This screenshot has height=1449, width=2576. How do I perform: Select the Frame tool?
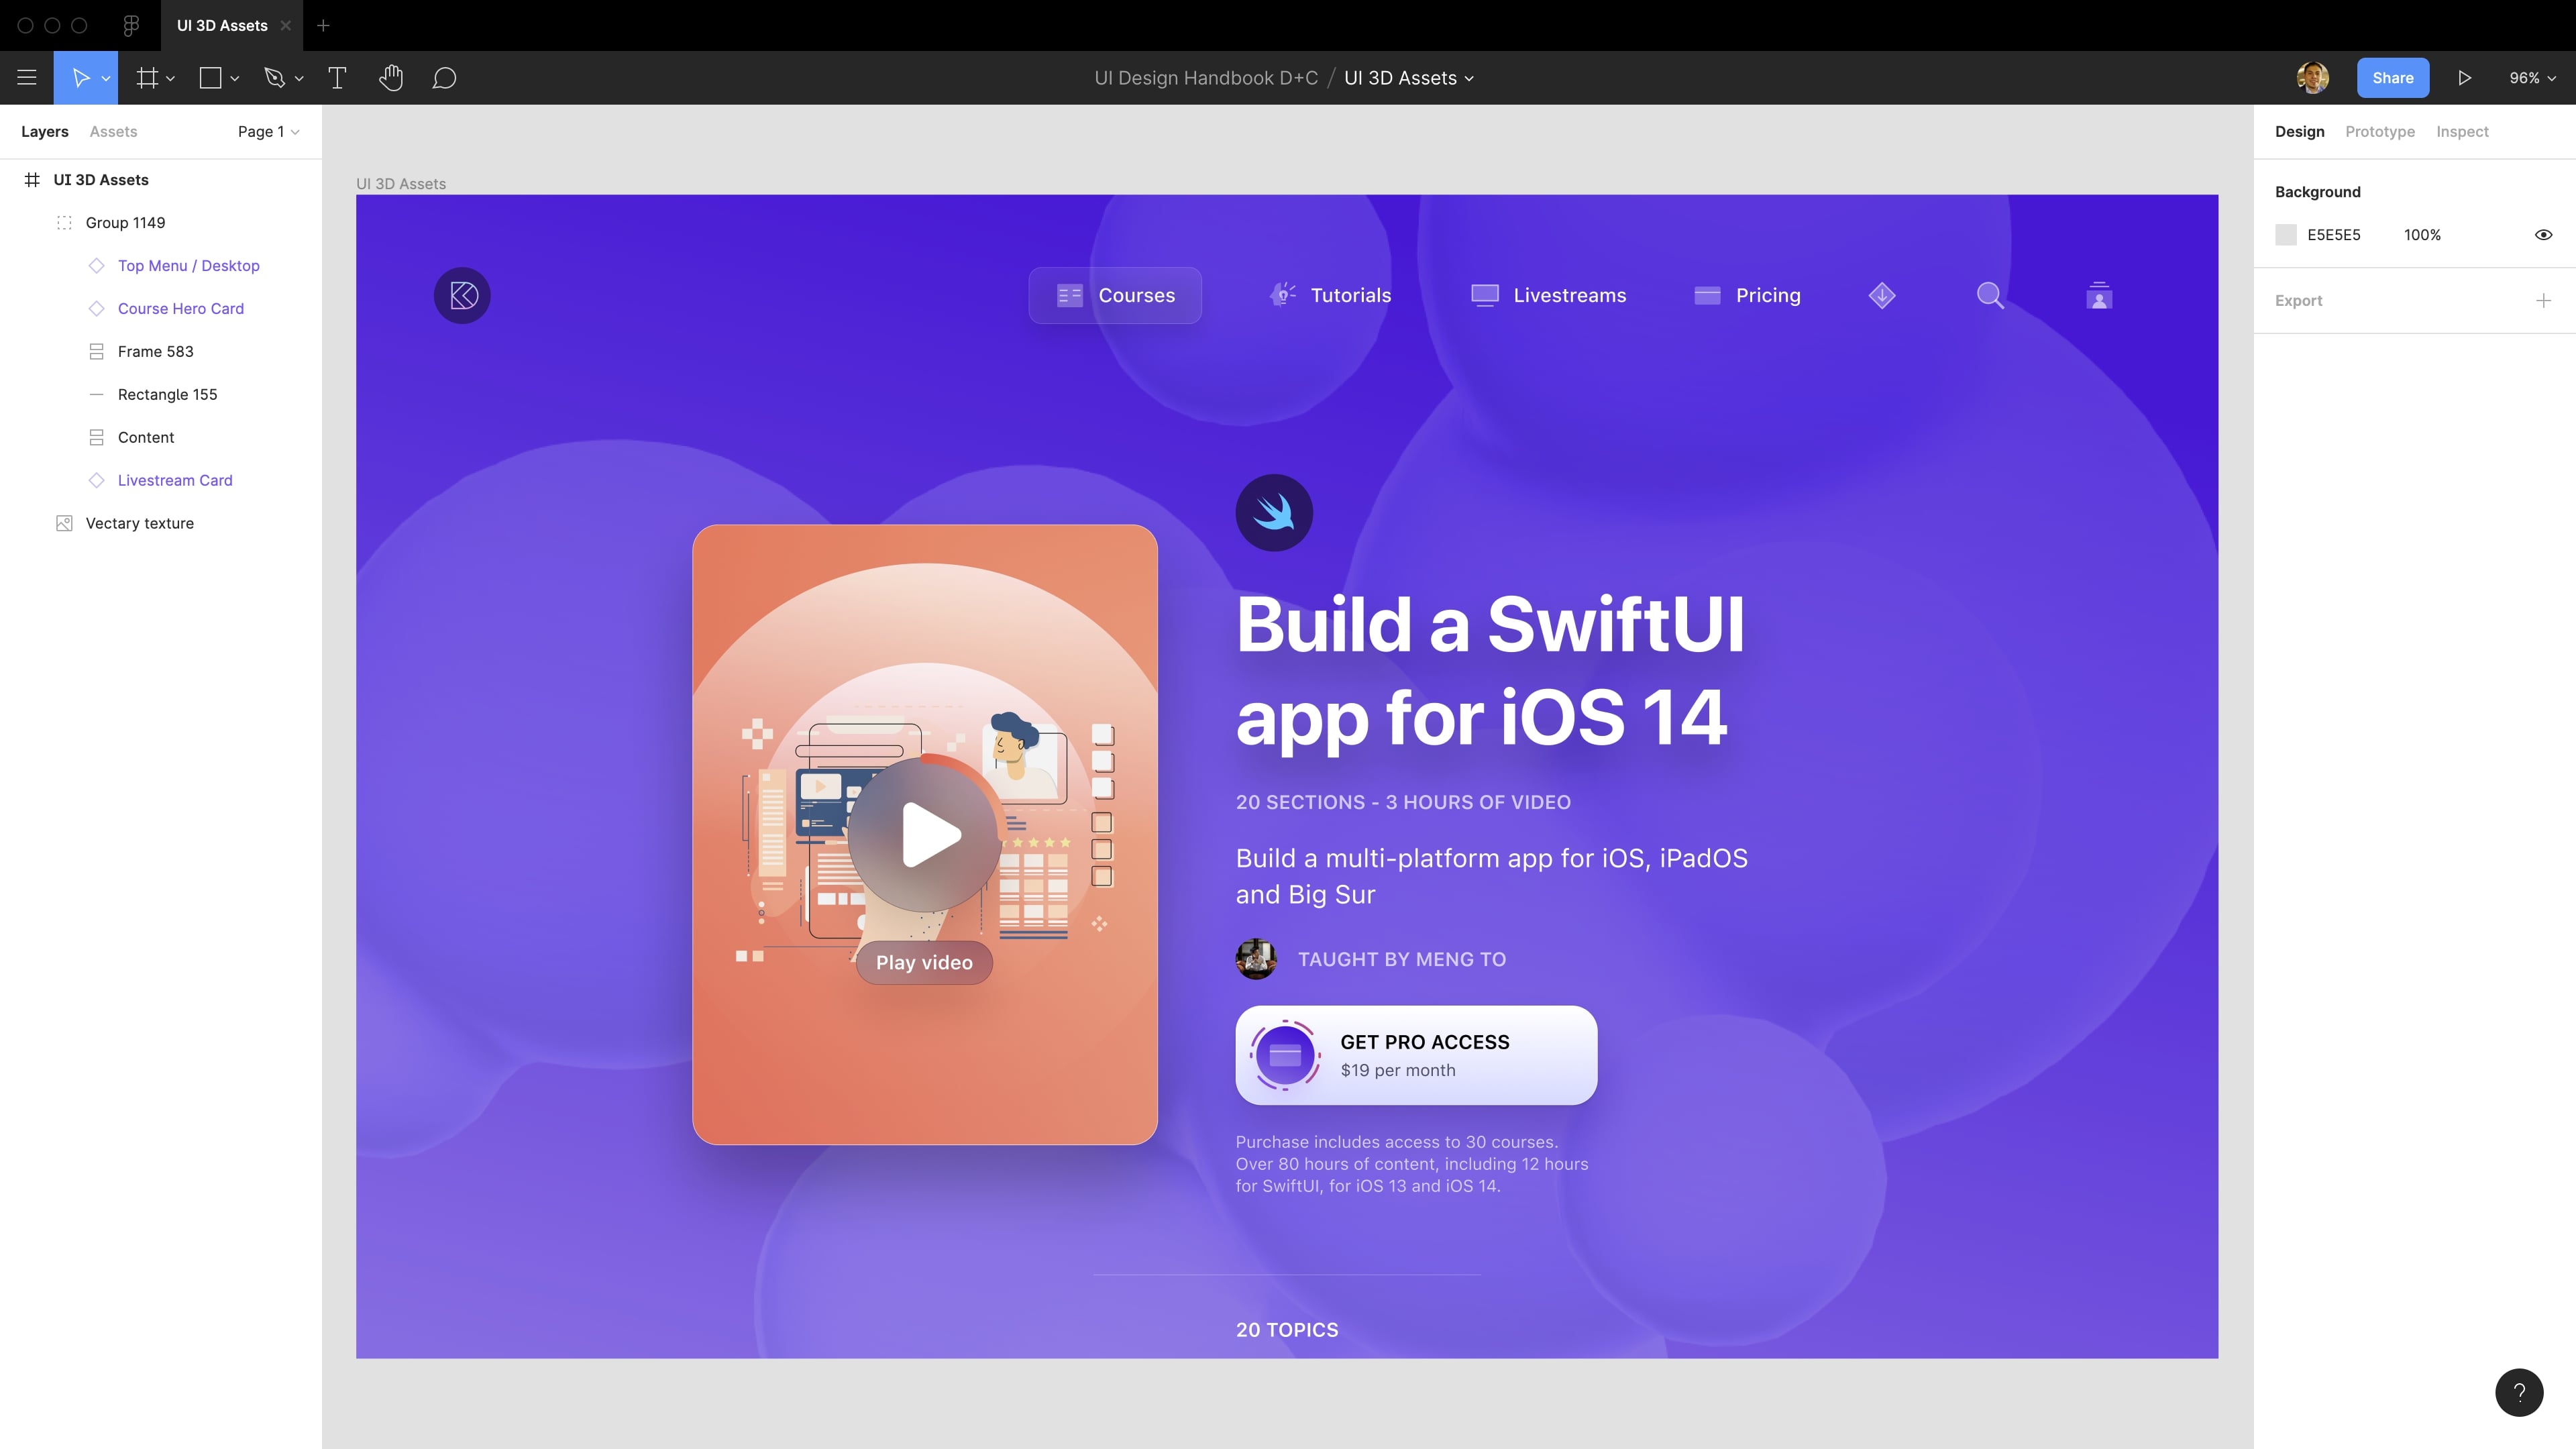pos(147,77)
